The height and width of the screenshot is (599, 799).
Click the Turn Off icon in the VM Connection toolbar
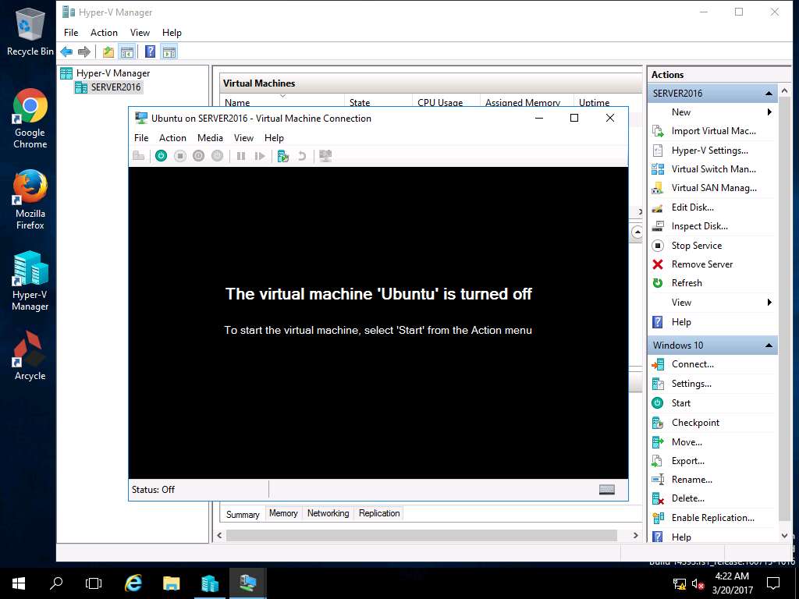[x=180, y=156]
